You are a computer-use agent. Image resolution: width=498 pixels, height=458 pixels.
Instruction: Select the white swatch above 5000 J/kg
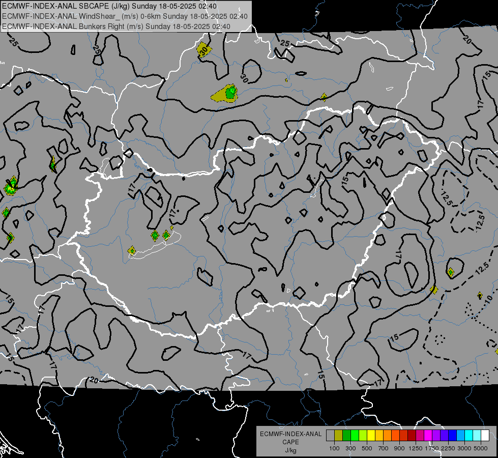[x=485, y=435]
